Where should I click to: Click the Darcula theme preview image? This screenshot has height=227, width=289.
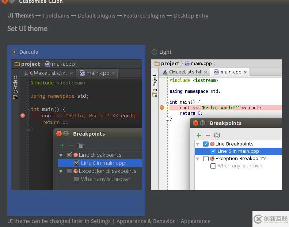click(76, 125)
